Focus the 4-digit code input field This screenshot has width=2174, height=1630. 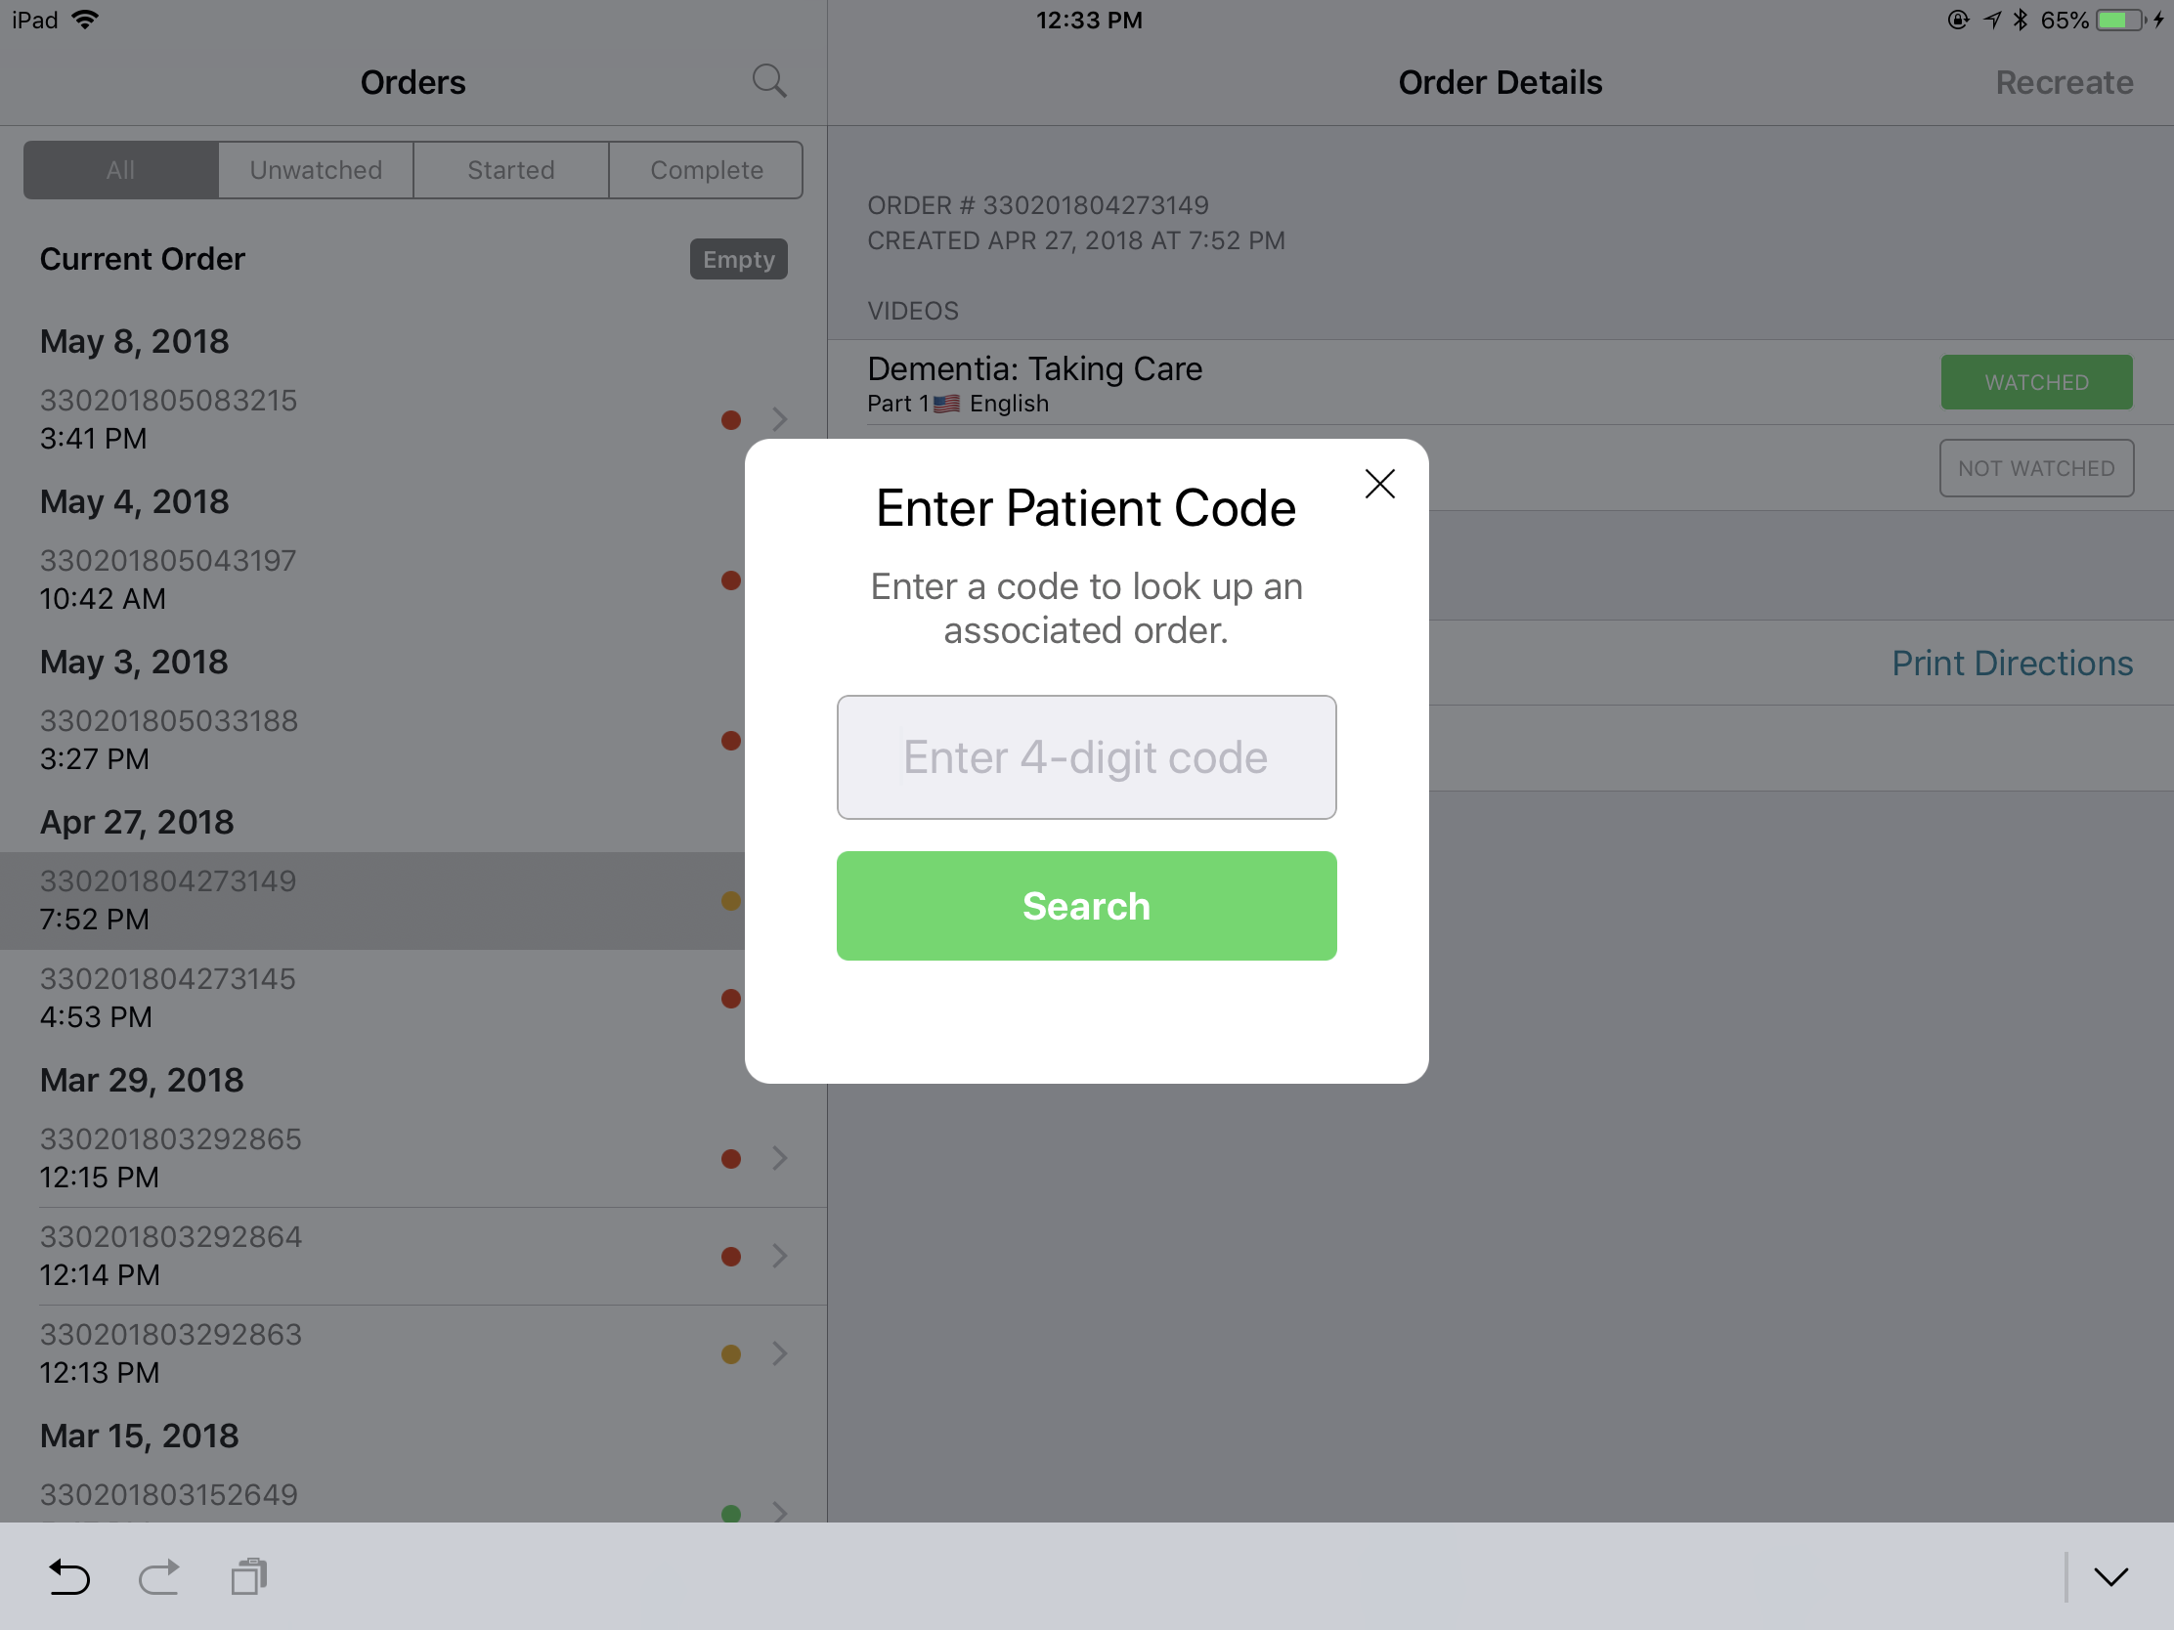(x=1086, y=757)
